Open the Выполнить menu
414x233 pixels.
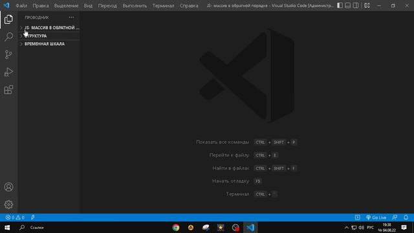(135, 6)
